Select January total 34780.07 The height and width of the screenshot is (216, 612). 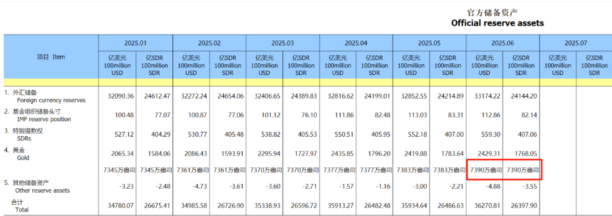(x=120, y=205)
